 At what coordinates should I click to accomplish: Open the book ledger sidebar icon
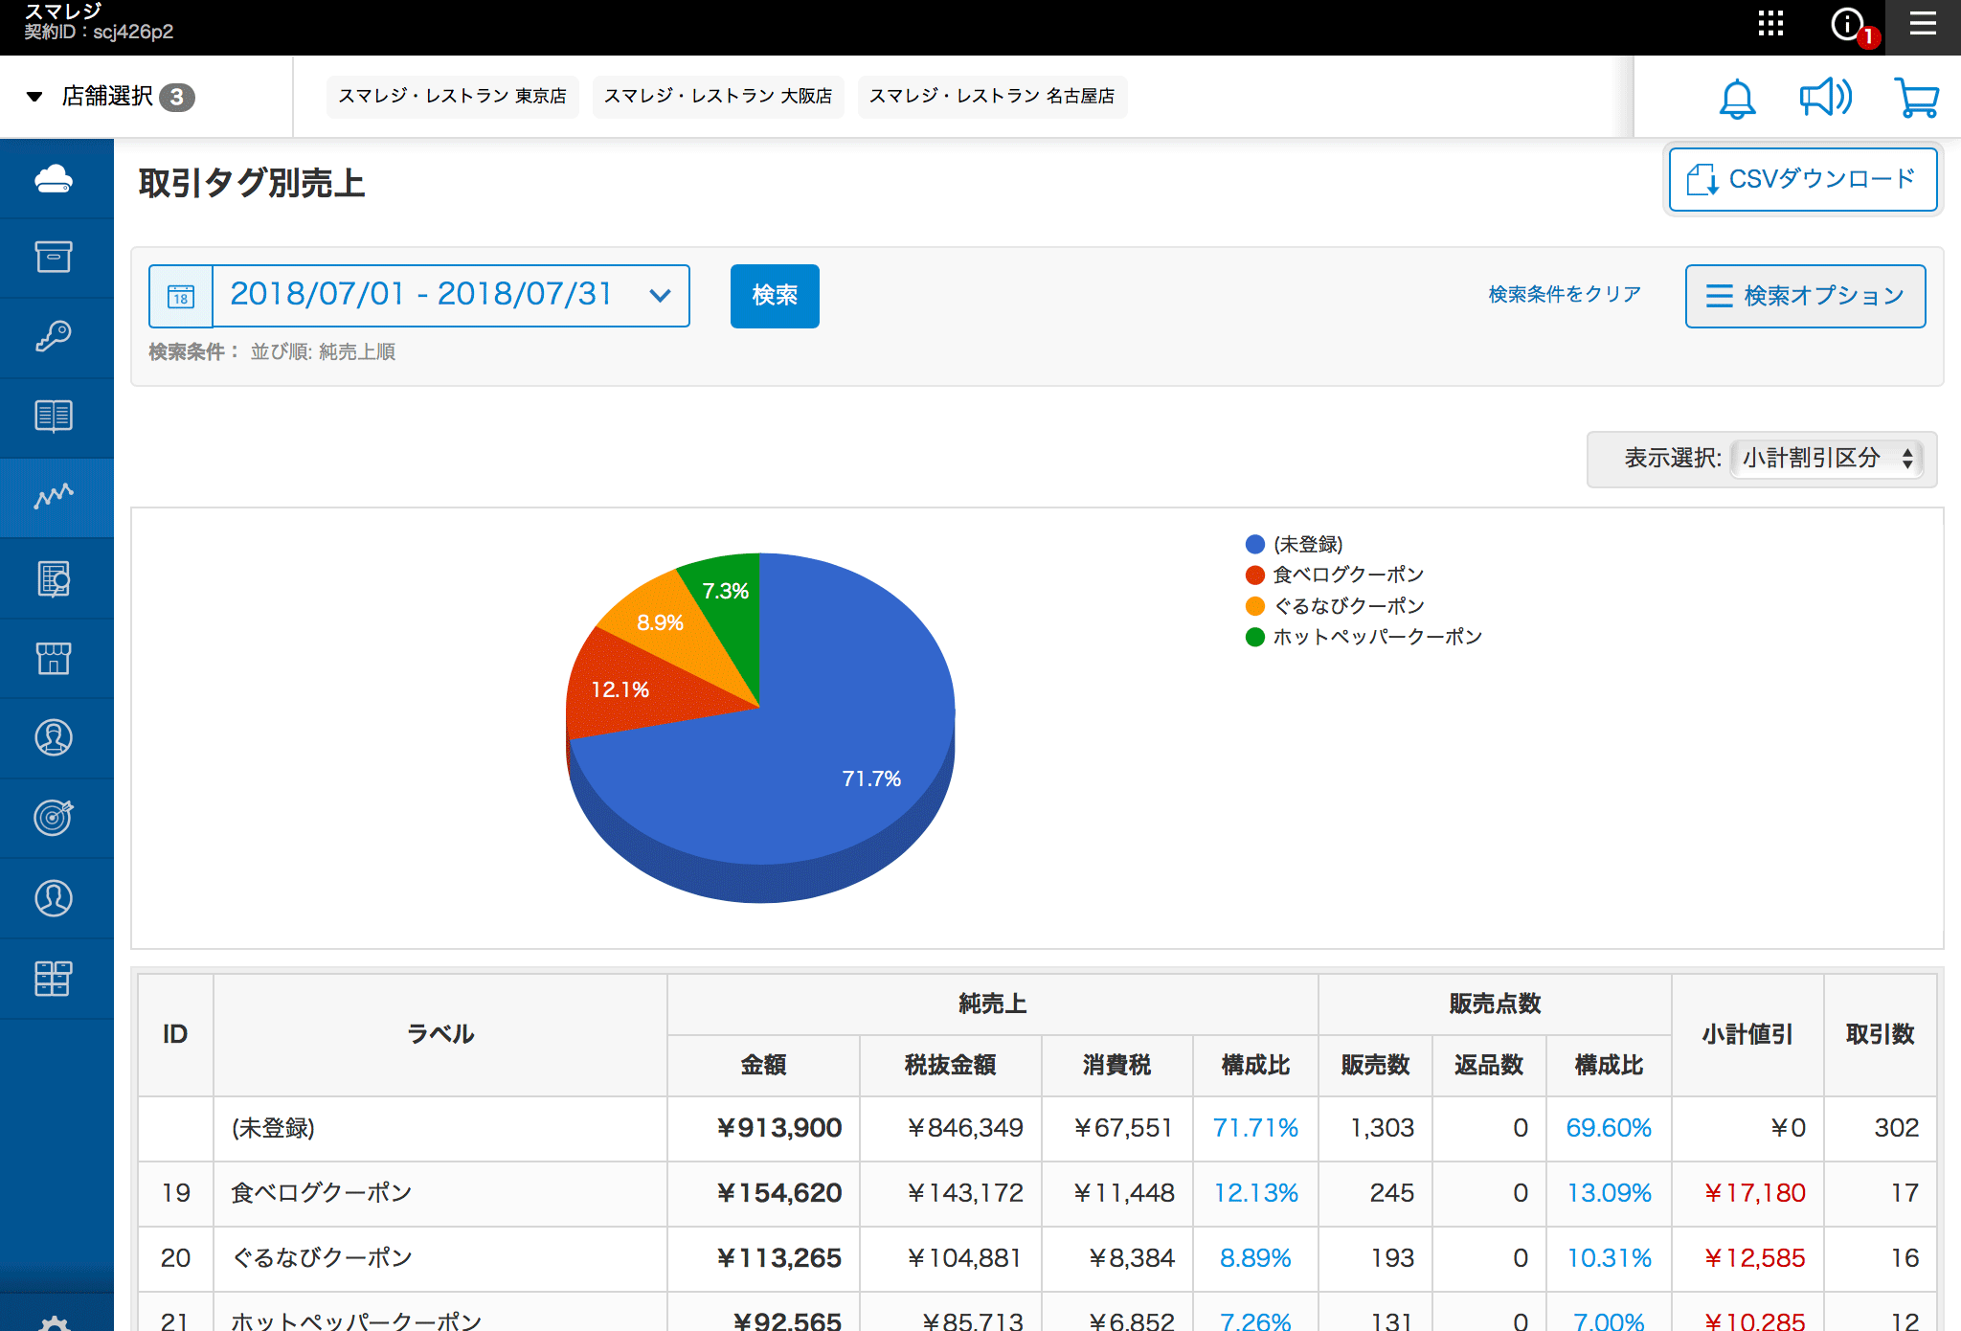pos(54,416)
